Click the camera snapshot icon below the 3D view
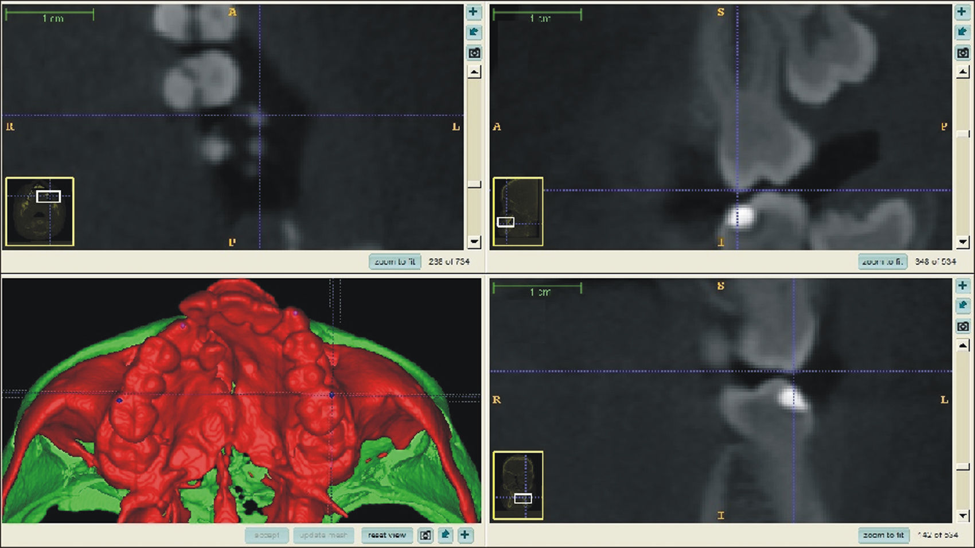This screenshot has width=975, height=548. (x=425, y=535)
